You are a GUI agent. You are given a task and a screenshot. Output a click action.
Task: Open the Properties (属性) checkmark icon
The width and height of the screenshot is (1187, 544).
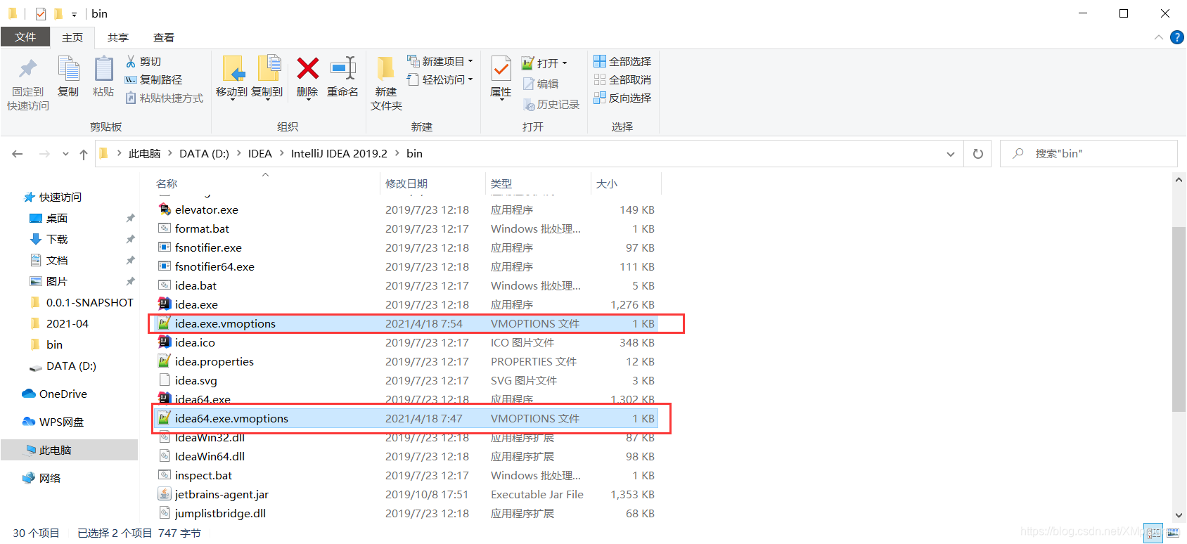[x=501, y=69]
